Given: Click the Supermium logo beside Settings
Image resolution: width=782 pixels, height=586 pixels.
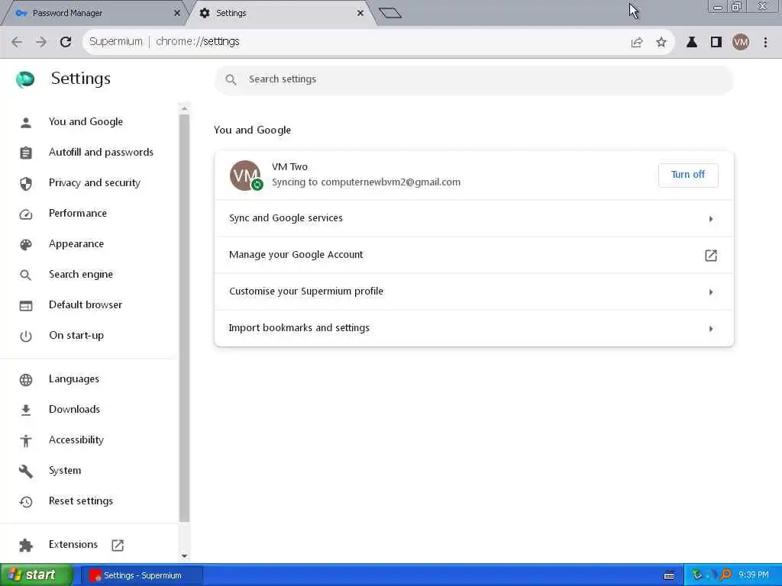Looking at the screenshot, I should point(25,79).
